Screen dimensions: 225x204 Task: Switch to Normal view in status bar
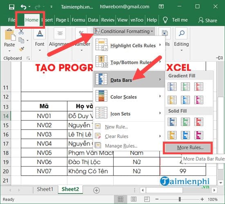[x=120, y=199]
